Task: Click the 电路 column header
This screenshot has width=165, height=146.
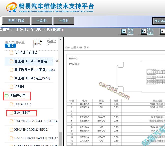Action: tap(85, 101)
